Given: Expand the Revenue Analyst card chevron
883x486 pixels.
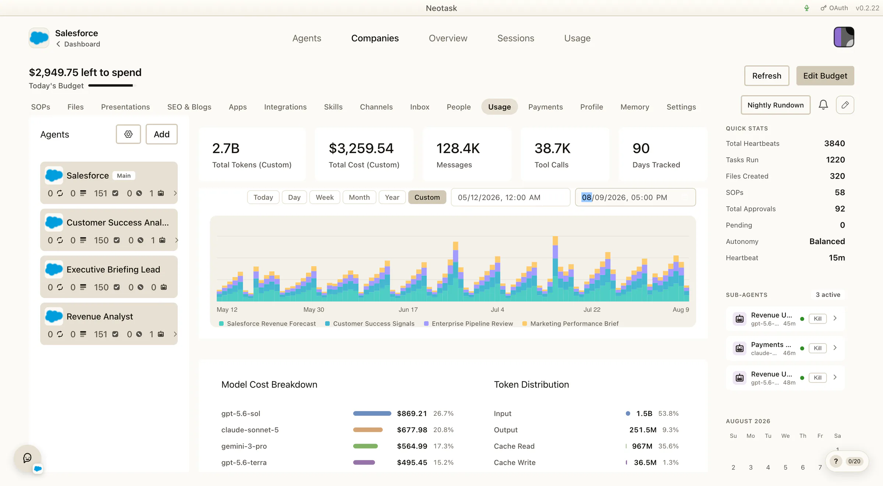Looking at the screenshot, I should (175, 334).
